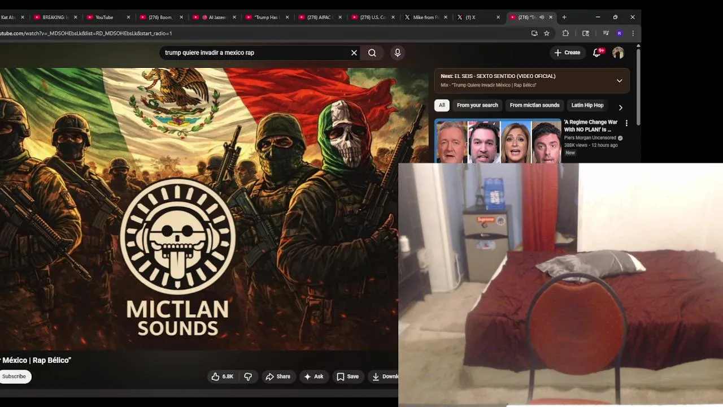Screen dimensions: 723x407
Task: Close the Al Jazeera tab
Action: point(234,18)
